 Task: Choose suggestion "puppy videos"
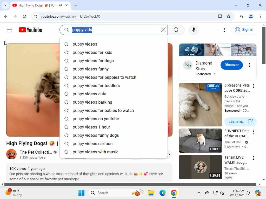point(114,44)
